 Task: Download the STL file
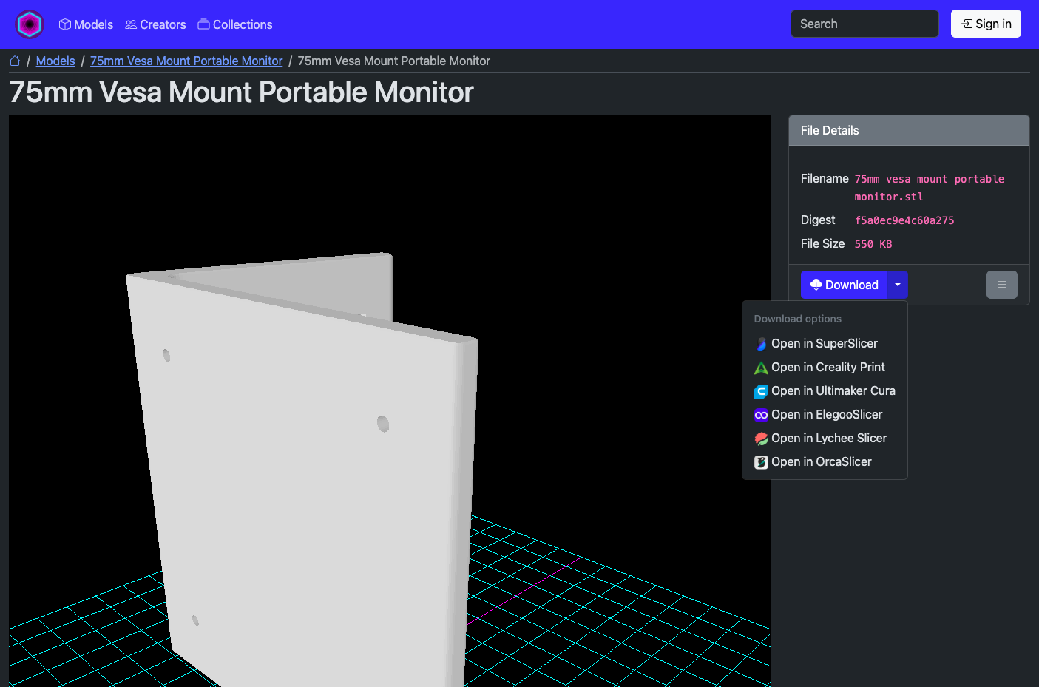(x=844, y=285)
